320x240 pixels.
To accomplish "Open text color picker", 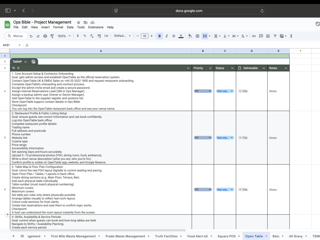I will pos(181,36).
